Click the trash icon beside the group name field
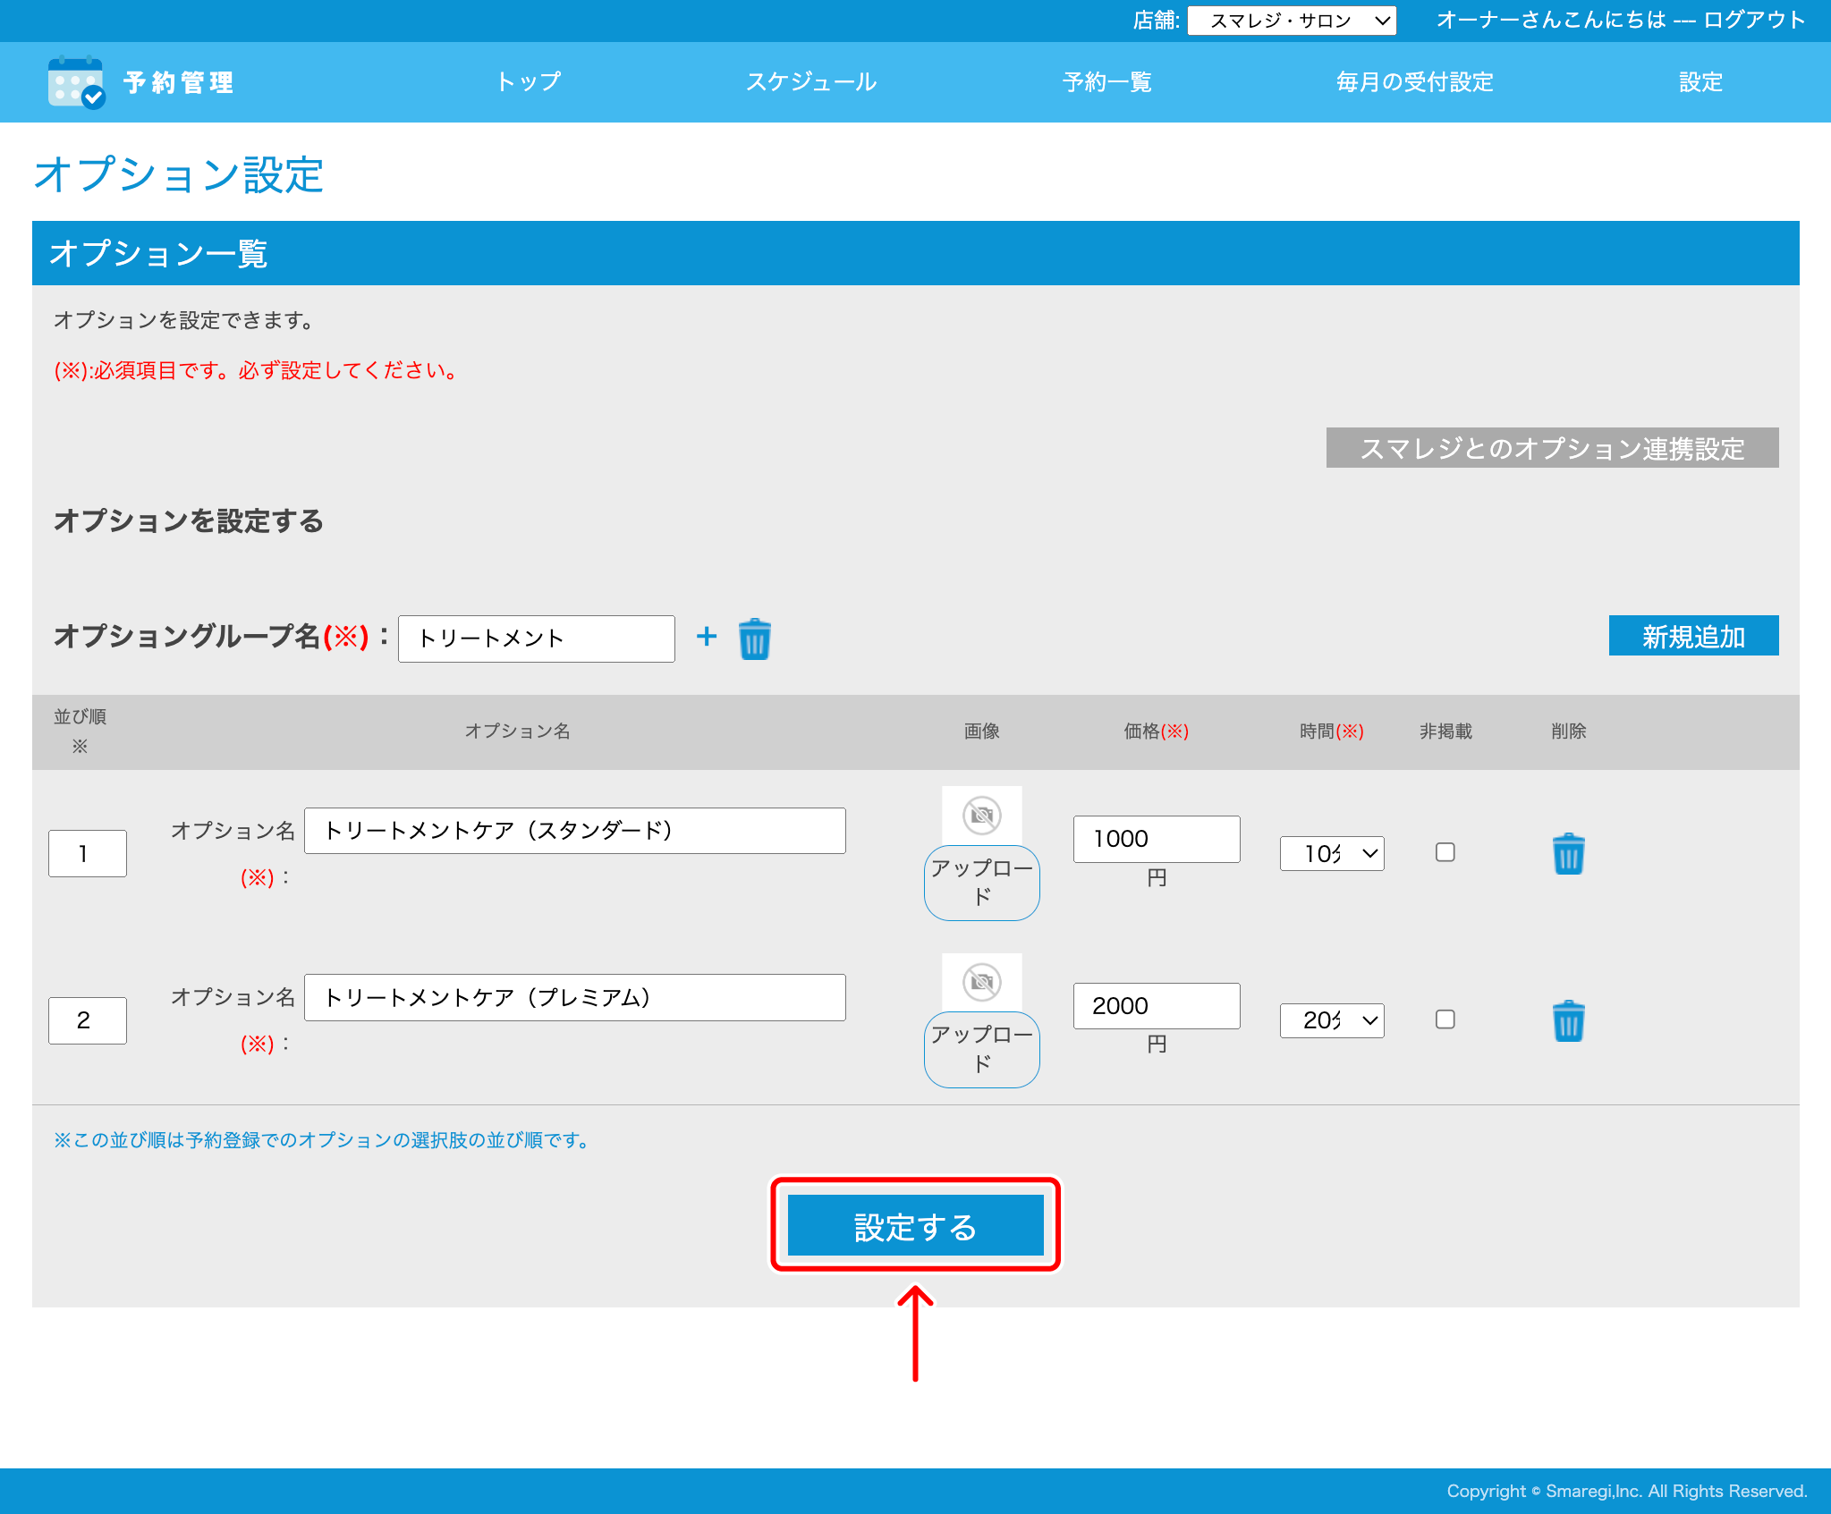 click(x=754, y=638)
